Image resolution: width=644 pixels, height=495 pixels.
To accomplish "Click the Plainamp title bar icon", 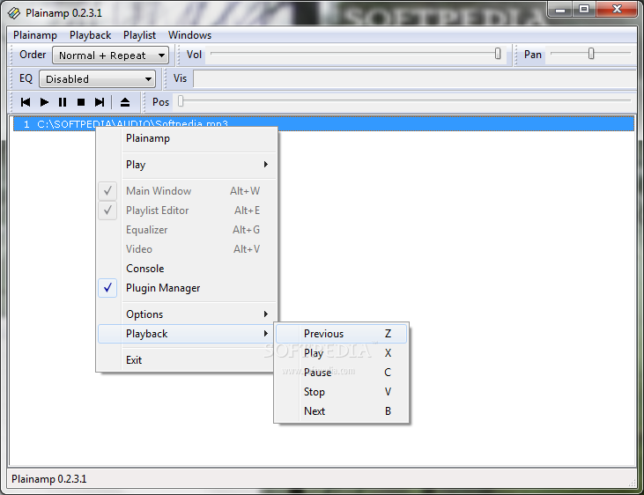I will point(13,13).
